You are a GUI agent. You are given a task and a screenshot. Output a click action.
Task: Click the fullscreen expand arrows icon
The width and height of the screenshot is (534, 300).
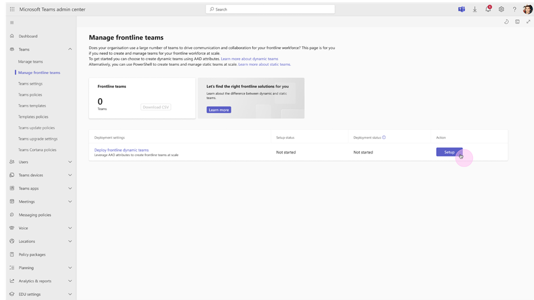point(528,22)
